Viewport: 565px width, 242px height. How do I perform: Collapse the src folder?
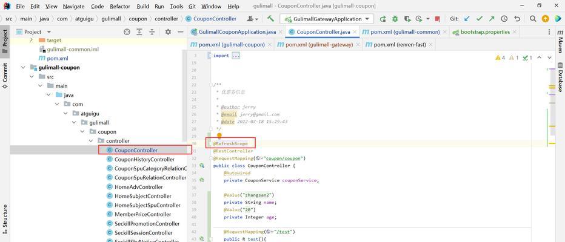32,77
